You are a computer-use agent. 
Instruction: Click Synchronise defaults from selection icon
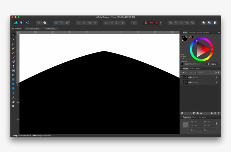click(x=39, y=23)
